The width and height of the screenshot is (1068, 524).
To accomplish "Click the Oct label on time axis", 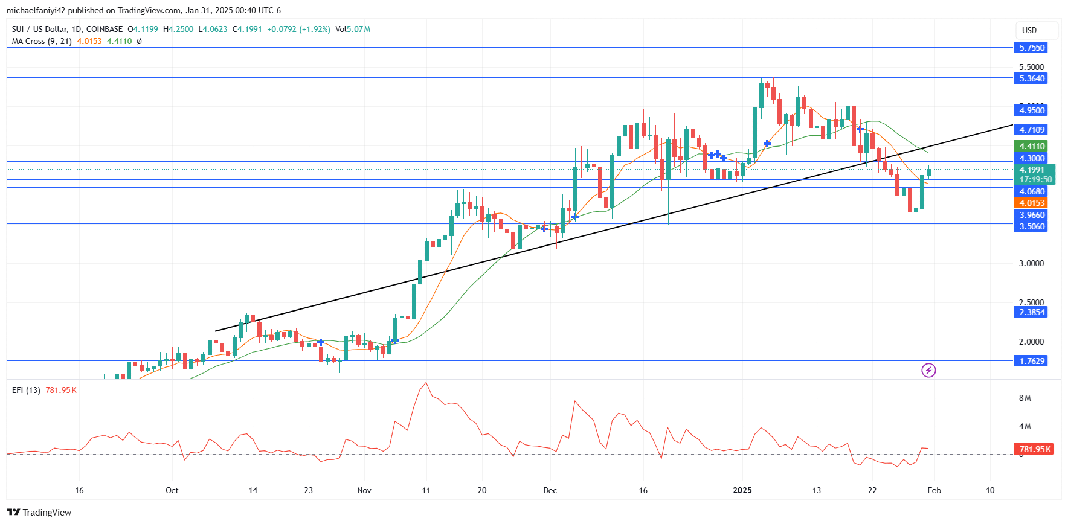I will click(x=172, y=490).
